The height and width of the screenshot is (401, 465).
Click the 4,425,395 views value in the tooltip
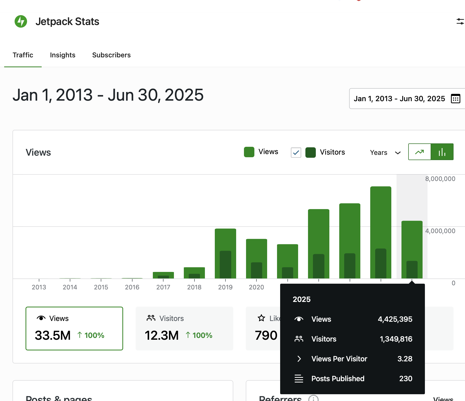395,319
